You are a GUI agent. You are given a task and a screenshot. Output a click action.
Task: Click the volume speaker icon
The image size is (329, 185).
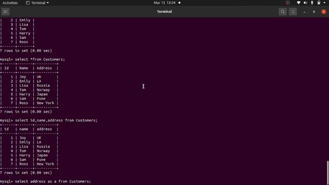[305, 3]
